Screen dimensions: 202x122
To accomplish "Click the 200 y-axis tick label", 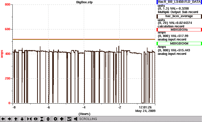I will 8,78.
